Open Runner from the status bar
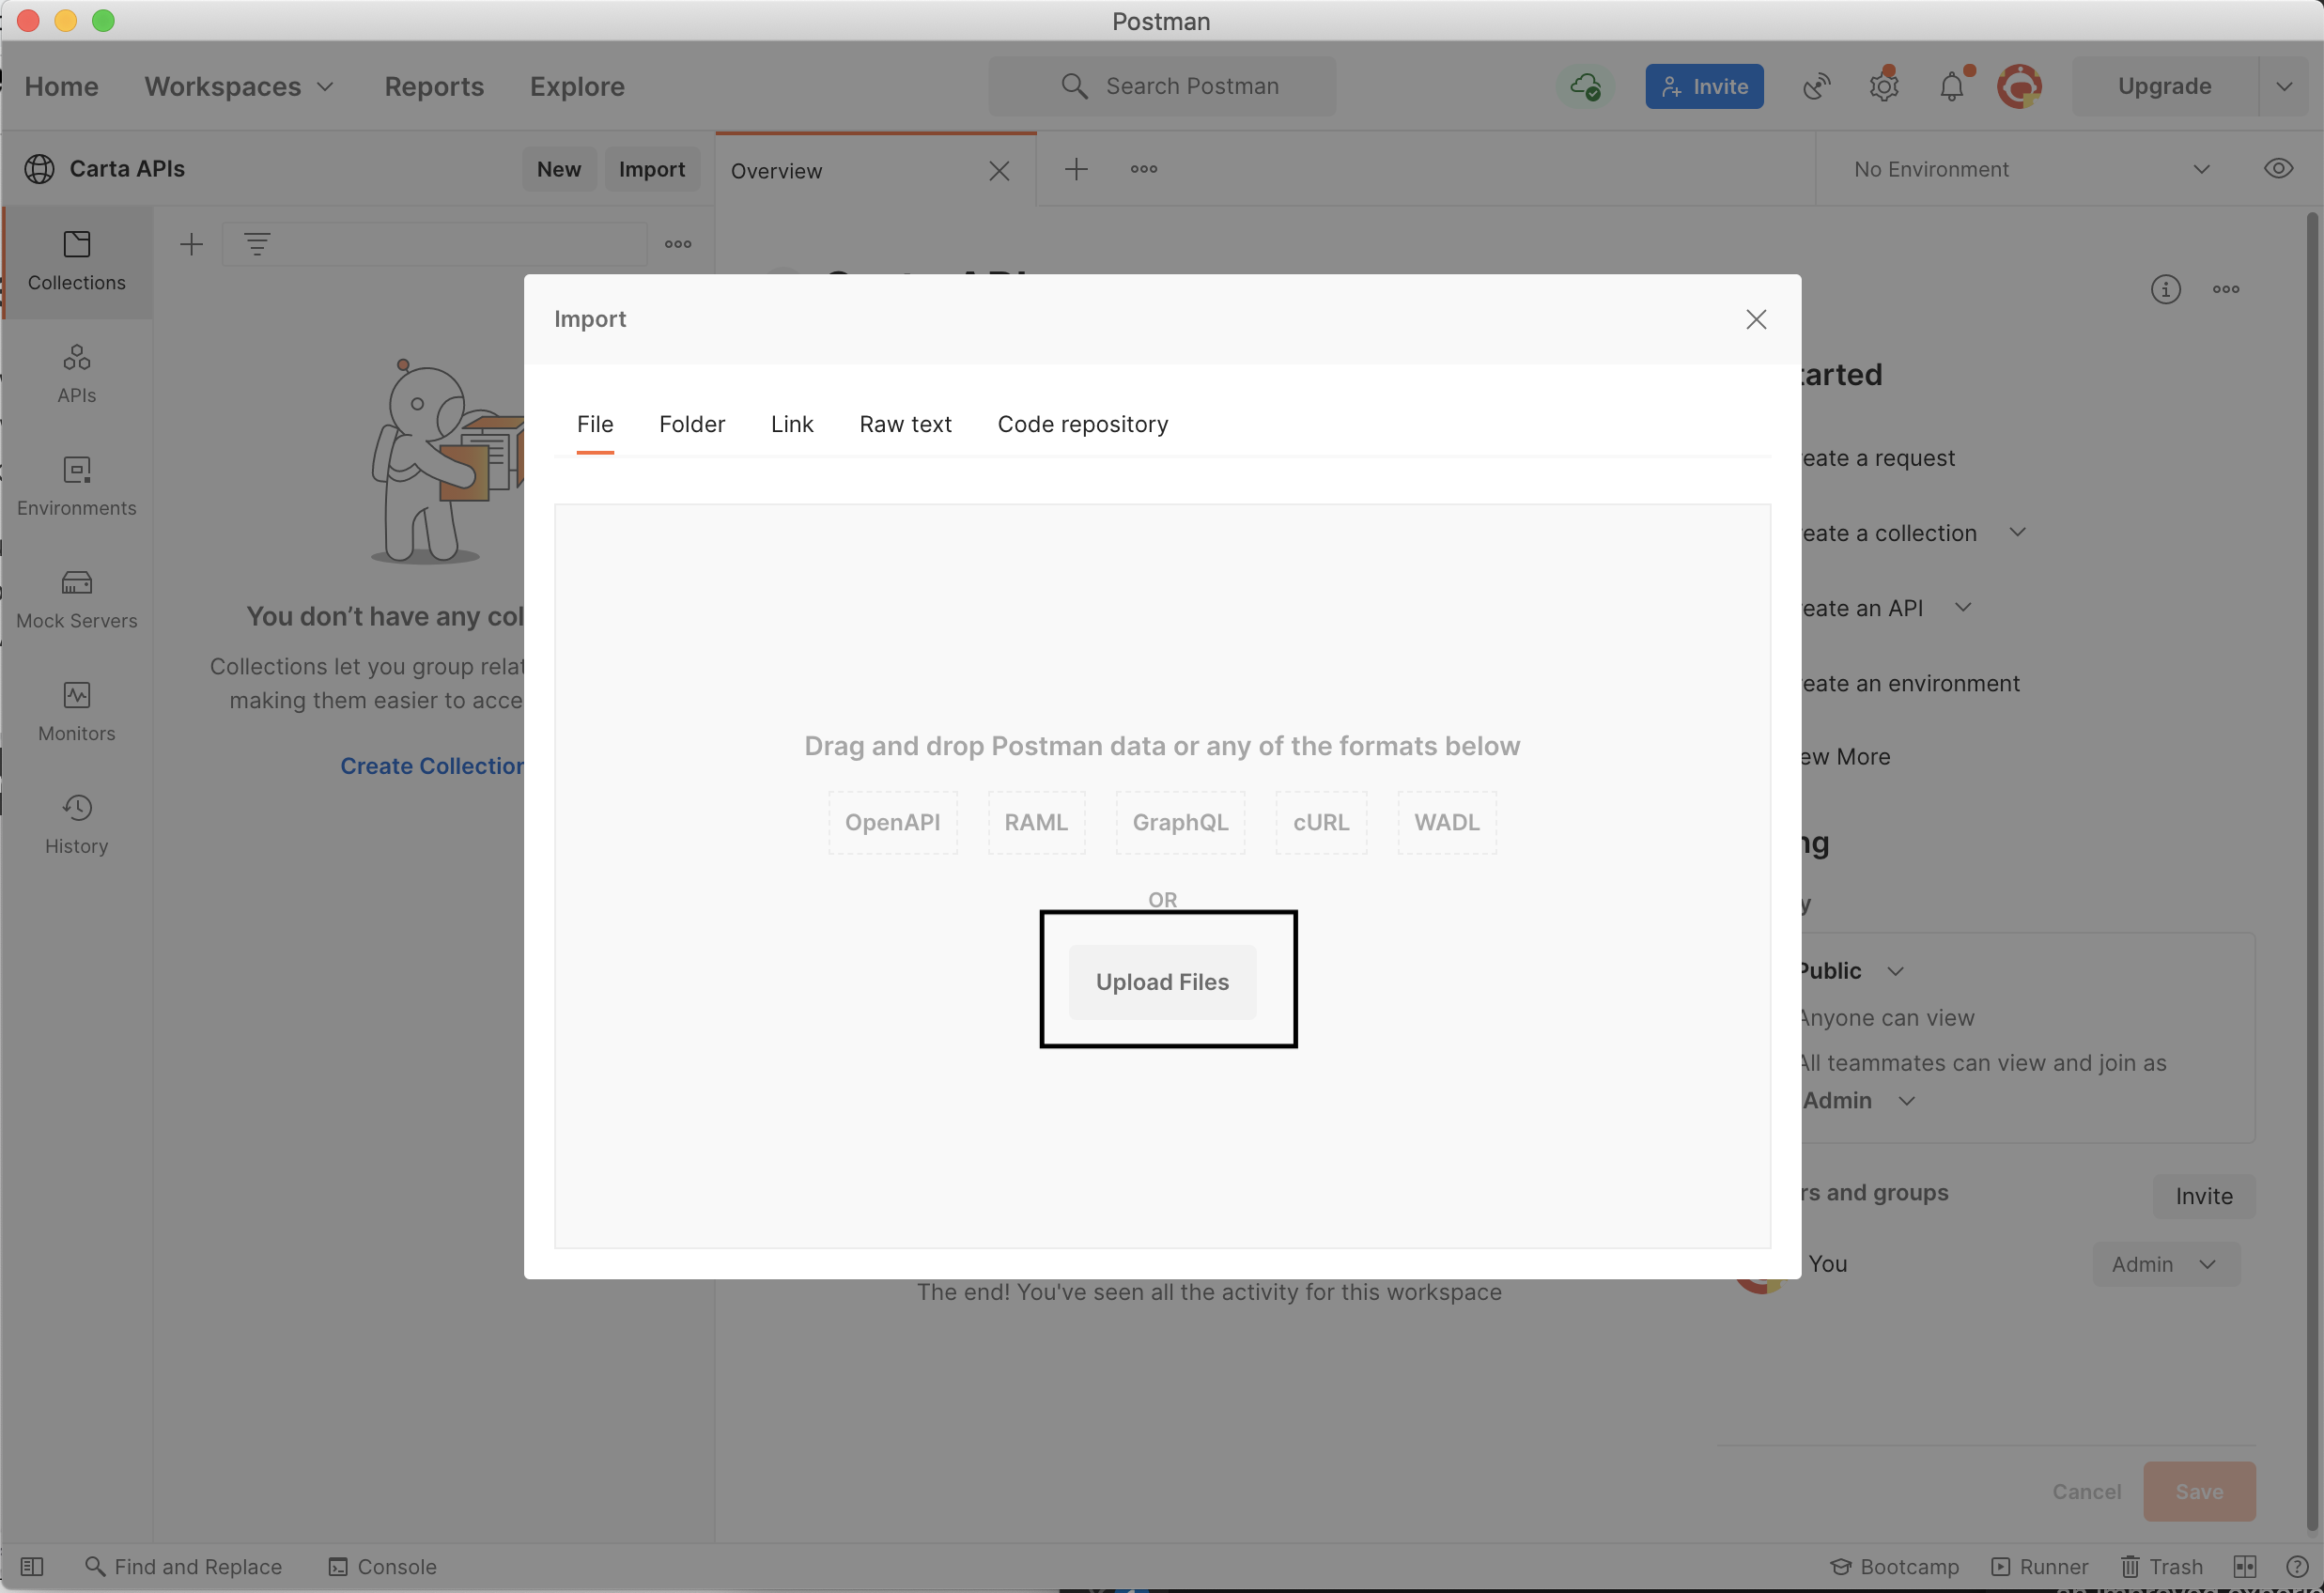This screenshot has height=1593, width=2324. pos(2040,1567)
